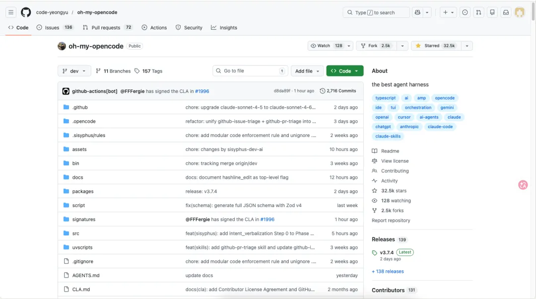Open the create new plus button
The height and width of the screenshot is (299, 536).
(448, 12)
